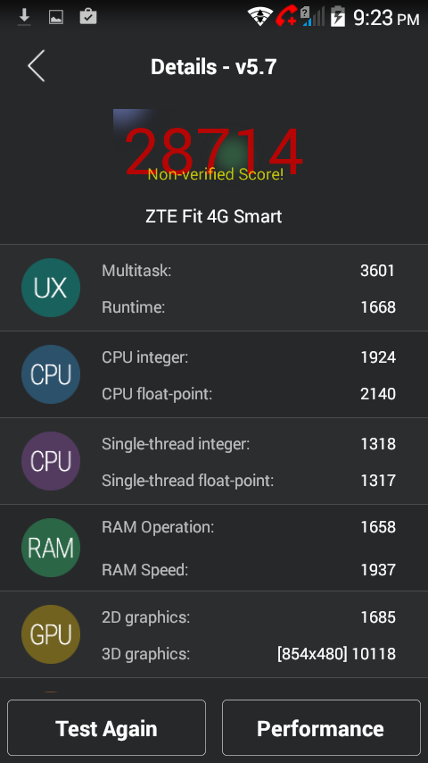428x763 pixels.
Task: Click the Test Again button
Action: [x=106, y=727]
